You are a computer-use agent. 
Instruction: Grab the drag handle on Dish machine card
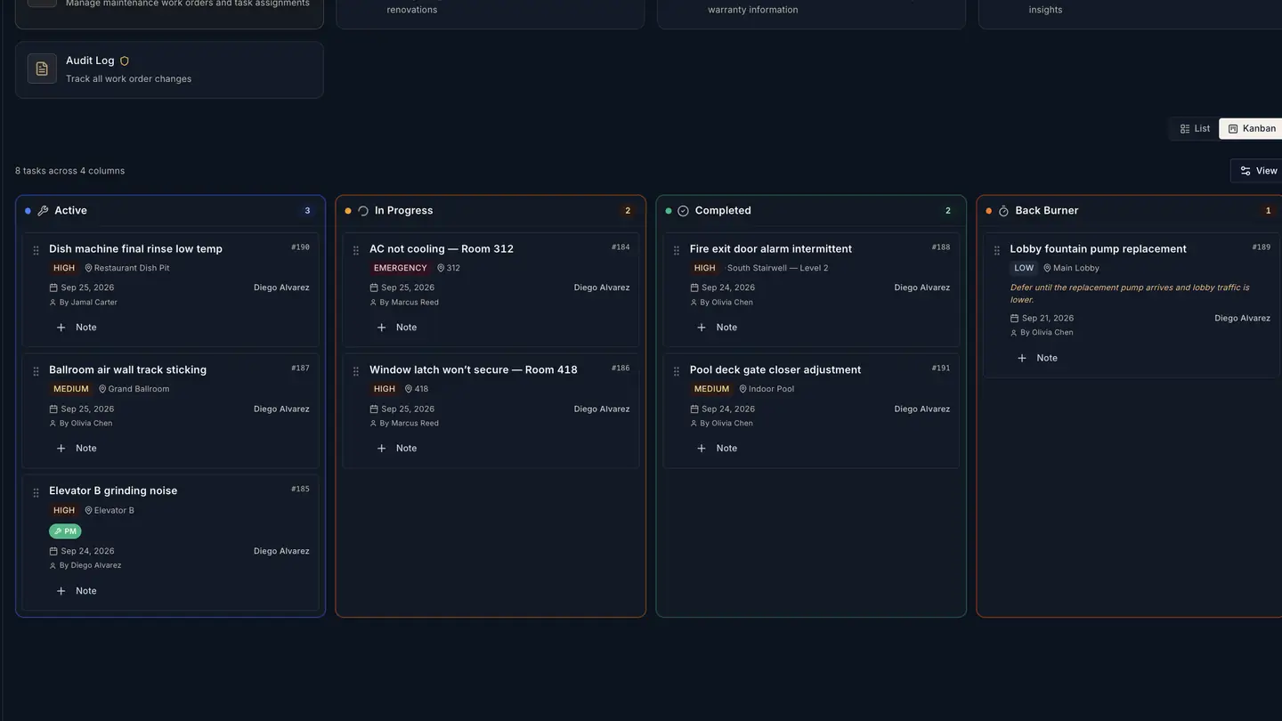pos(37,250)
